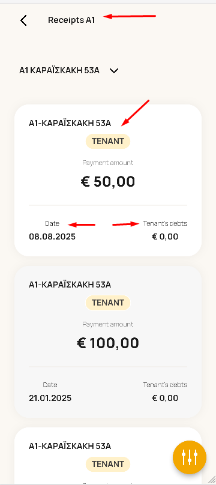Select the A1 ΚΑΡΑΪΣΚΑΚΗ 53A selector text
Image resolution: width=216 pixels, height=485 pixels.
[59, 70]
